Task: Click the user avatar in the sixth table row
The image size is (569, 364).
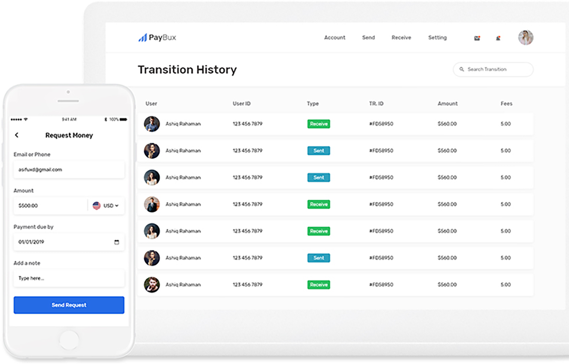Action: 152,258
